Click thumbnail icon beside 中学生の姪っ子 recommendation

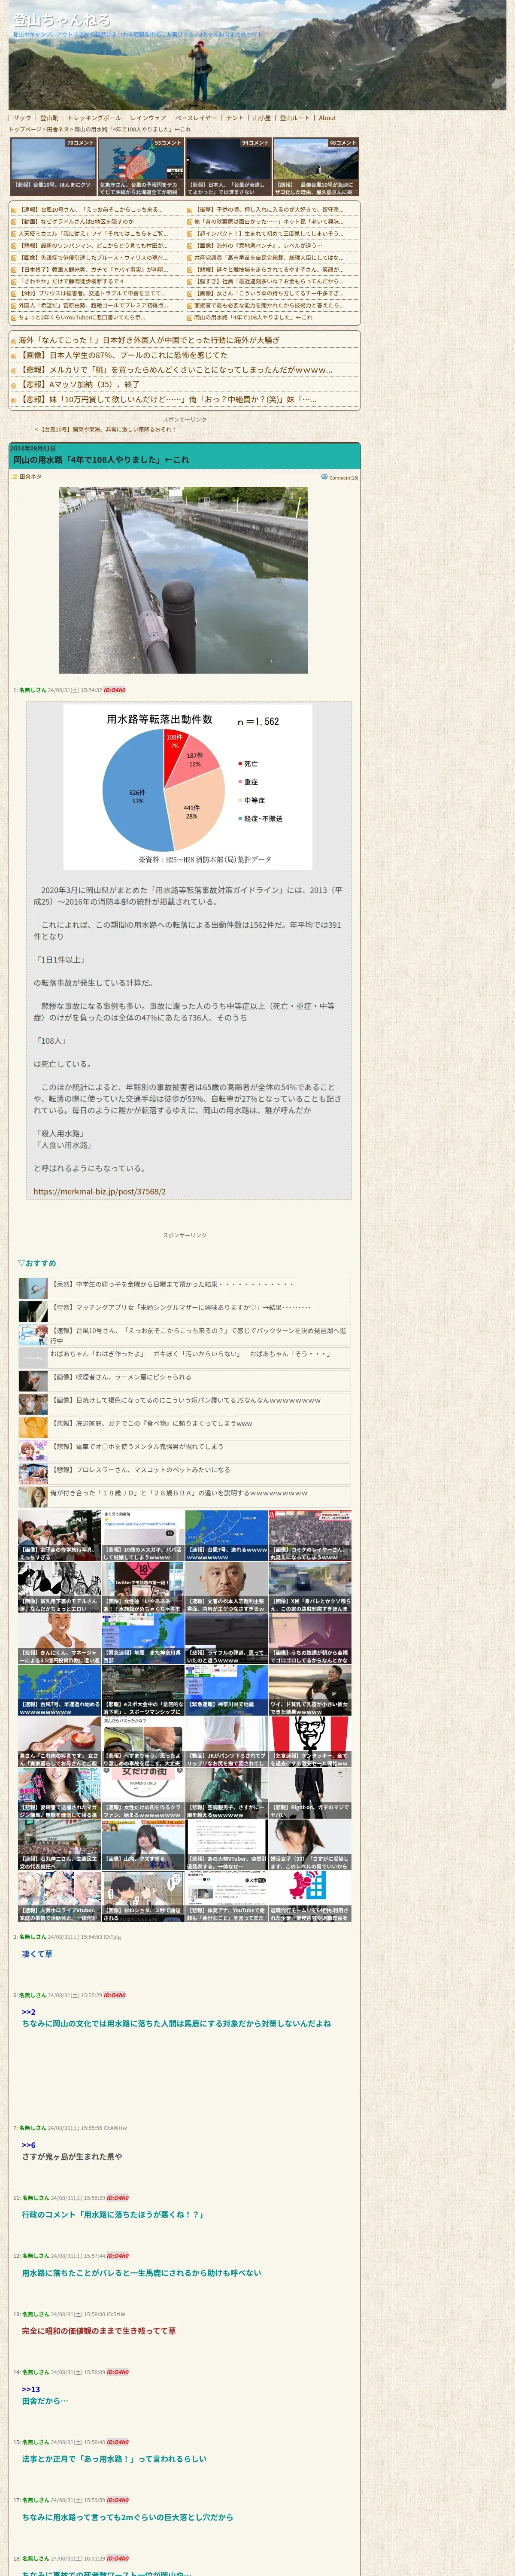pos(33,1288)
